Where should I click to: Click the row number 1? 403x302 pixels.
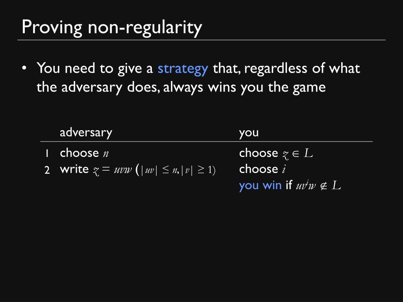pyautogui.click(x=47, y=154)
